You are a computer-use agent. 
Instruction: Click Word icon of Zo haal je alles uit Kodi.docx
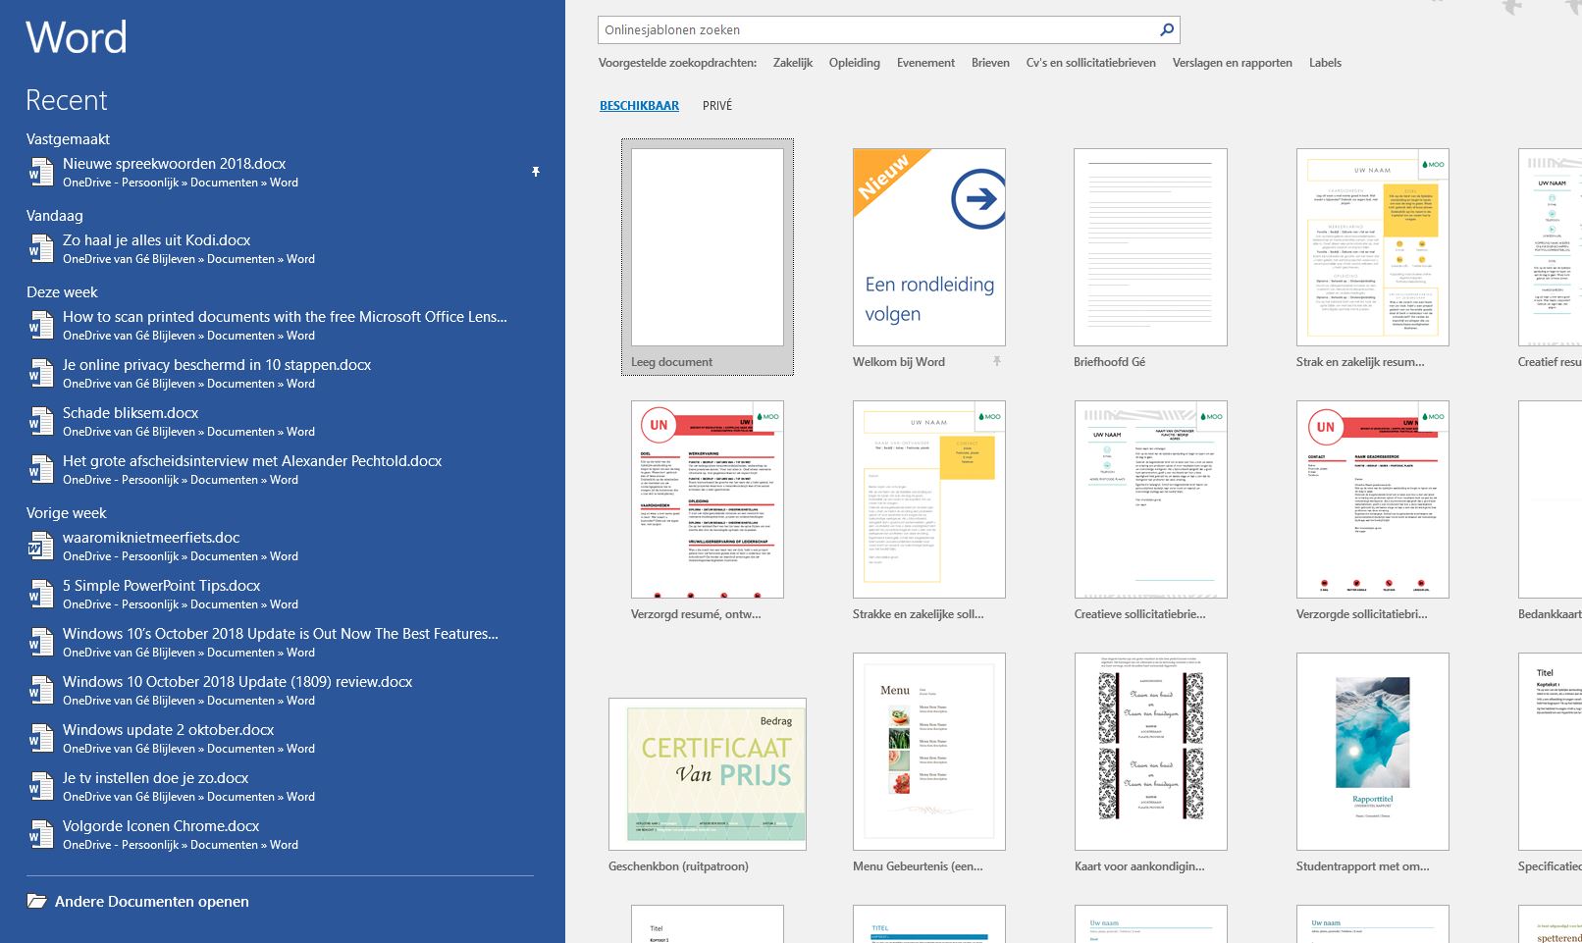[x=40, y=248]
